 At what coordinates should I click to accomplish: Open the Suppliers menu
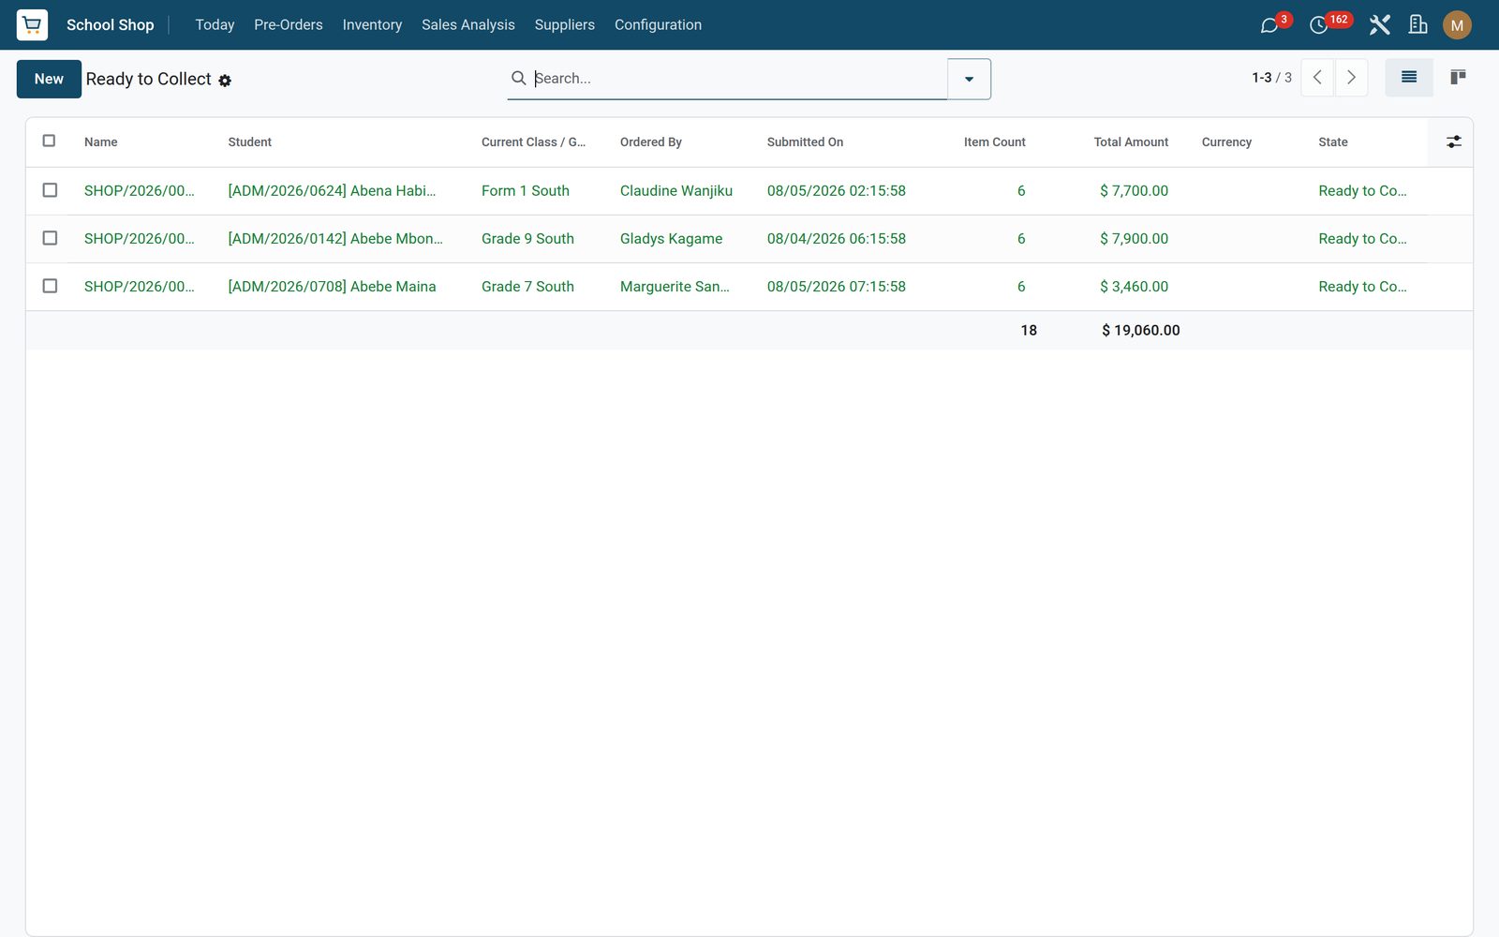coord(565,25)
